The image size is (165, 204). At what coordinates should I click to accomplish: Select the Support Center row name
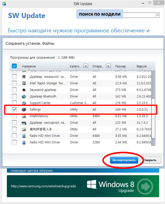coord(40,103)
